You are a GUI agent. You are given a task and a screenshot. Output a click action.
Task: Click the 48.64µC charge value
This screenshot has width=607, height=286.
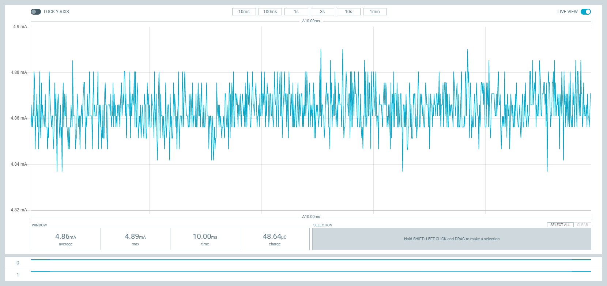[275, 237]
